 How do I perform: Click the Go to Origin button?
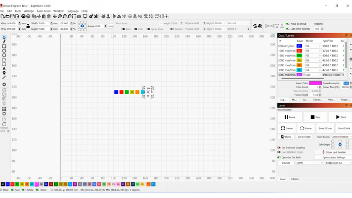pos(304,137)
